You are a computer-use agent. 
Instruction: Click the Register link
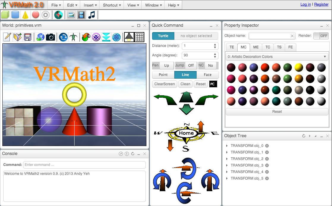[321, 4]
